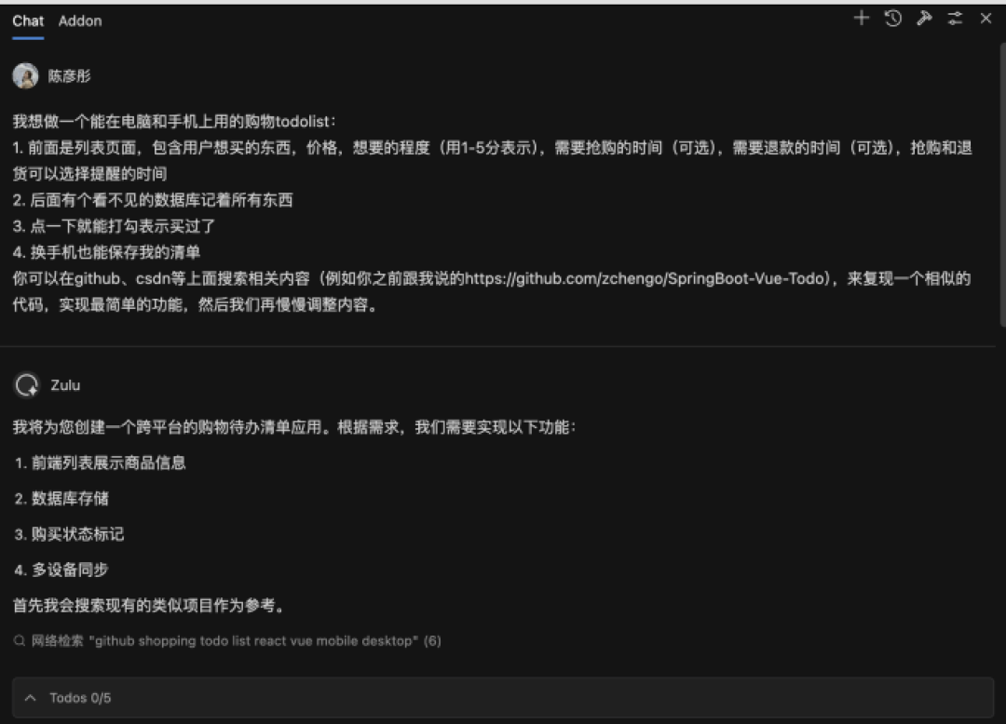Click the github SpringBoot-Vue-Todo URL

tap(644, 278)
